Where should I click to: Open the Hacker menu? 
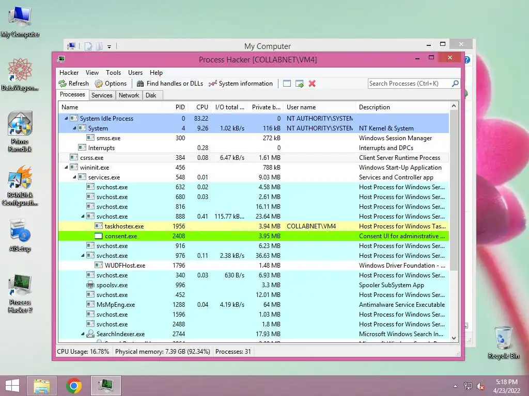(x=69, y=72)
